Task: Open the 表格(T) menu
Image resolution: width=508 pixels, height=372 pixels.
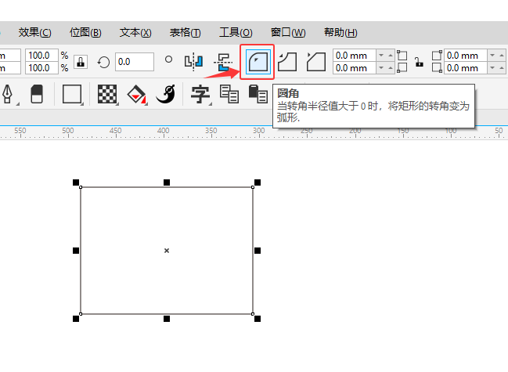Action: (186, 33)
